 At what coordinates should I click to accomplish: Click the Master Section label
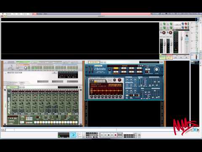click(x=15, y=73)
